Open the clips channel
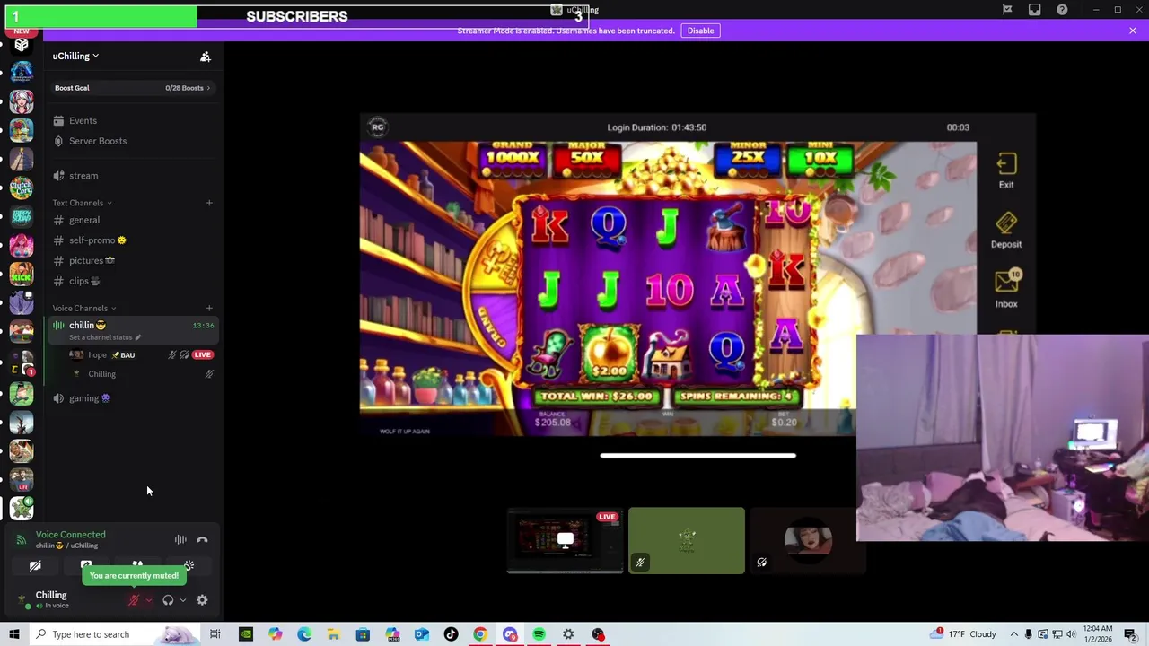 click(x=132, y=281)
